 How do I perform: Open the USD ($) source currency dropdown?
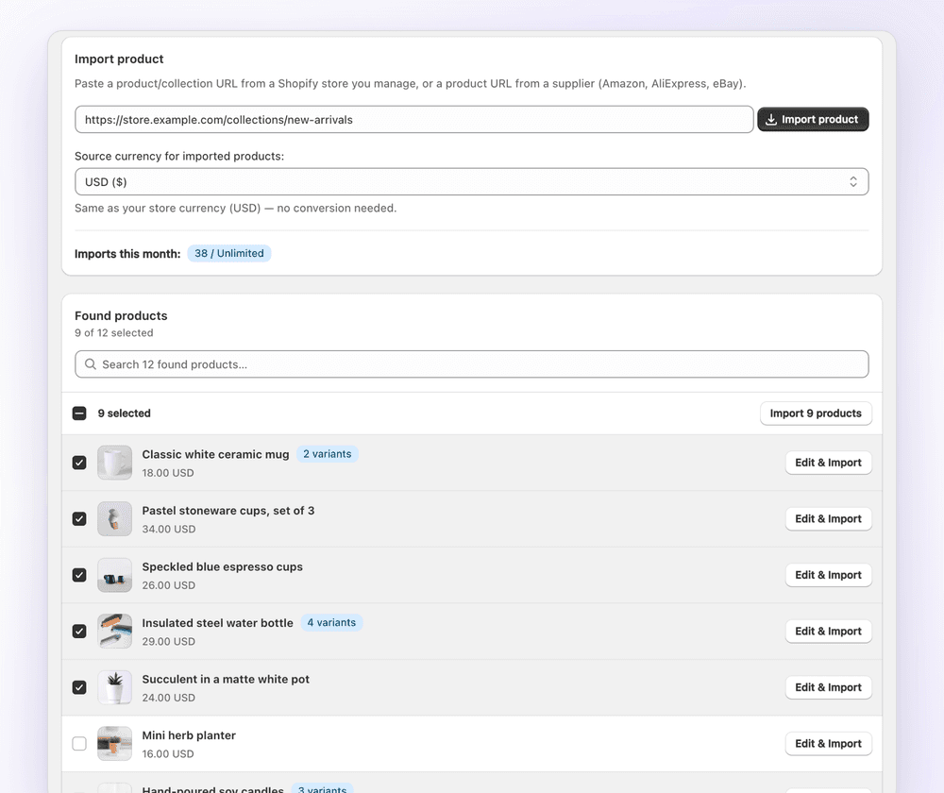pyautogui.click(x=471, y=182)
